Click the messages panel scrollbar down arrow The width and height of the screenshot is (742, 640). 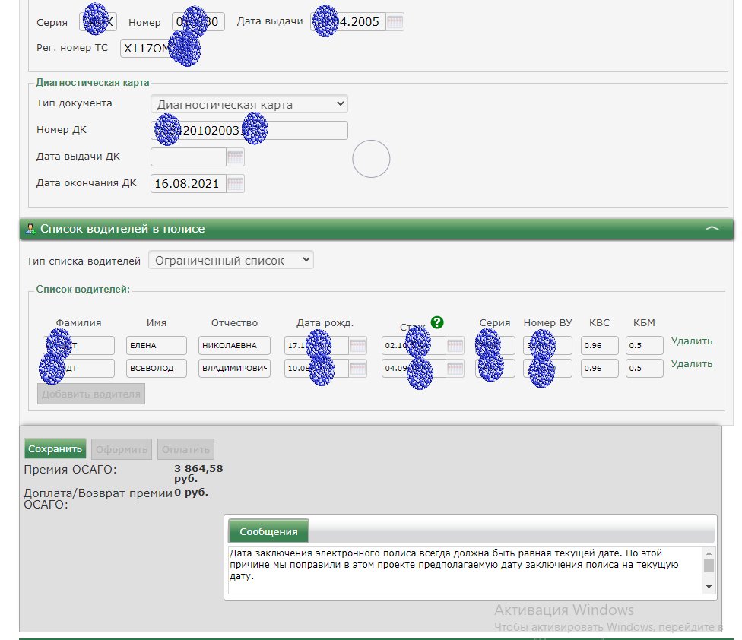[x=709, y=587]
